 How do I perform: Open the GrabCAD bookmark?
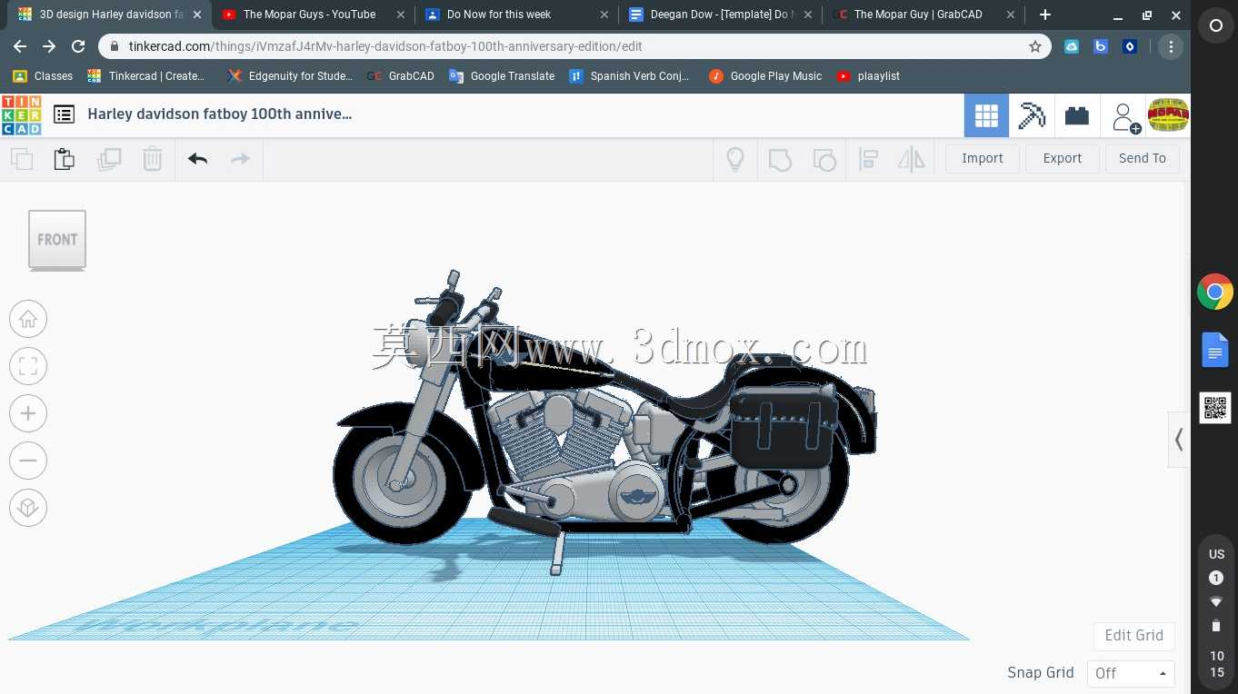[401, 76]
